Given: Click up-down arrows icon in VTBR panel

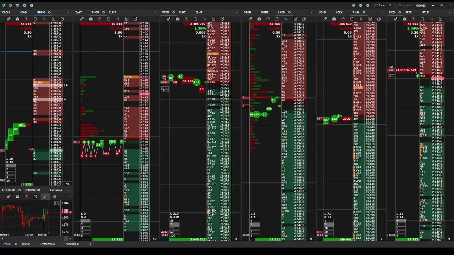Looking at the screenshot, I should (x=204, y=19).
